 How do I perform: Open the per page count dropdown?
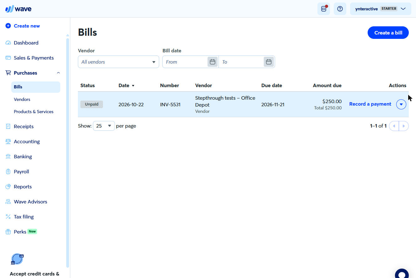click(x=104, y=126)
